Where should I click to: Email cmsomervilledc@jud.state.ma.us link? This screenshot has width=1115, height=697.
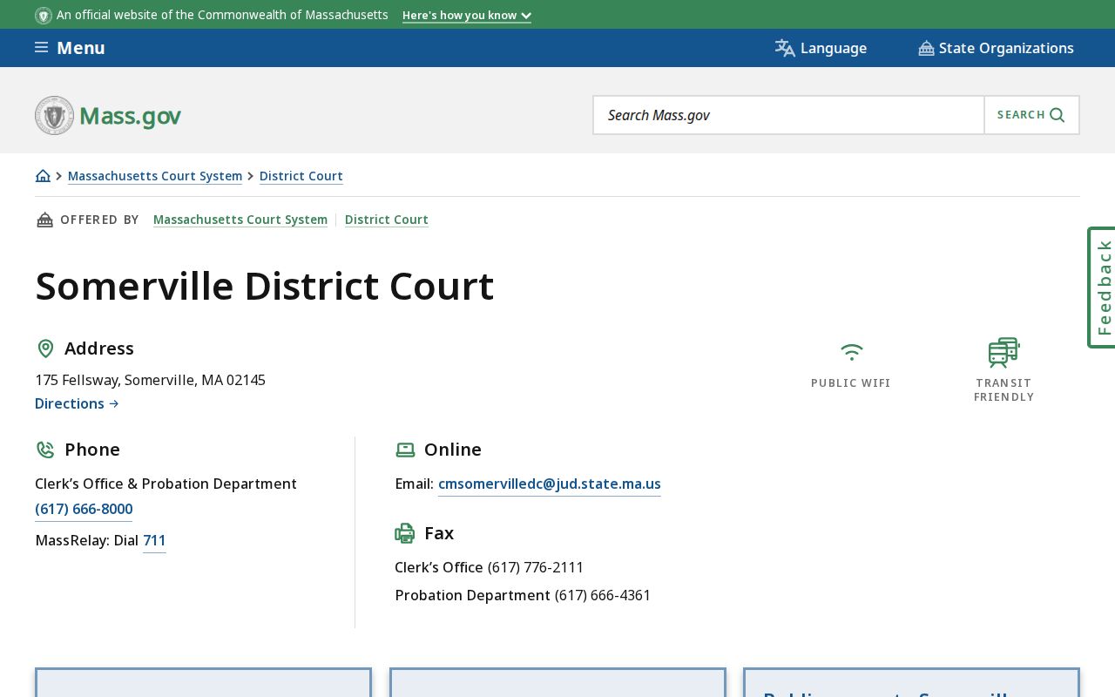coord(550,484)
